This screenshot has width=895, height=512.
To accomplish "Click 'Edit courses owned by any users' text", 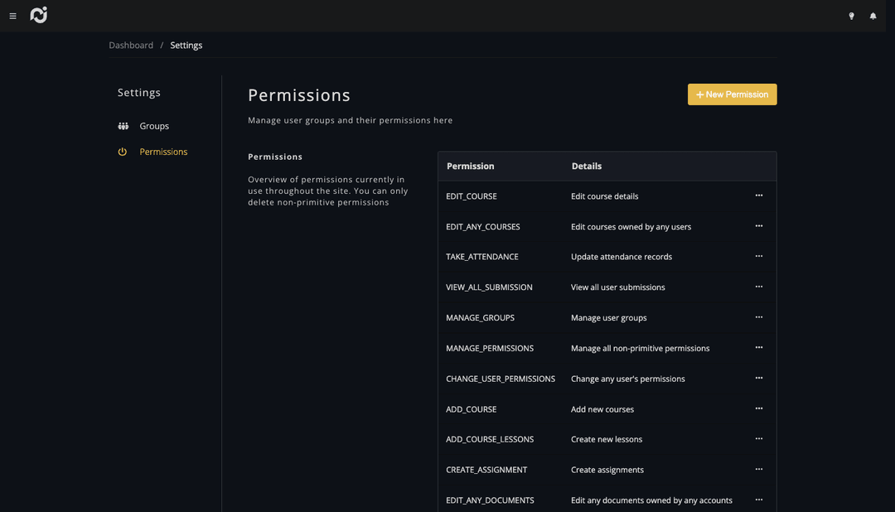I will click(x=631, y=227).
